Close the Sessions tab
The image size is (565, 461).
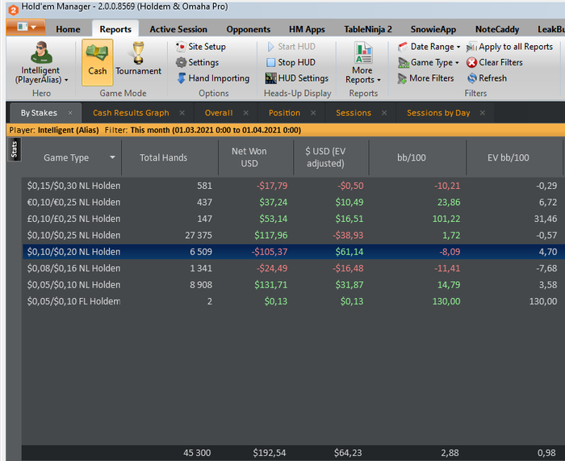pyautogui.click(x=384, y=113)
